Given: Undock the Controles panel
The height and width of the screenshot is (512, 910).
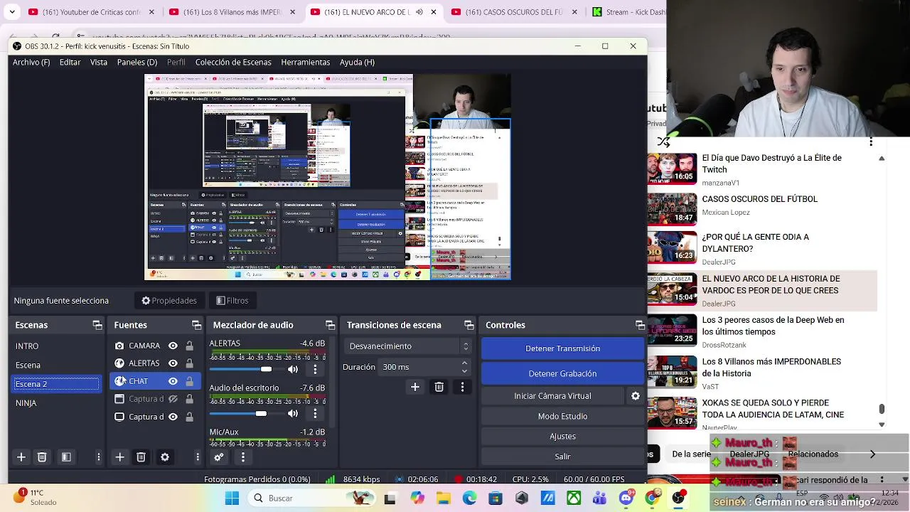Looking at the screenshot, I should point(640,325).
